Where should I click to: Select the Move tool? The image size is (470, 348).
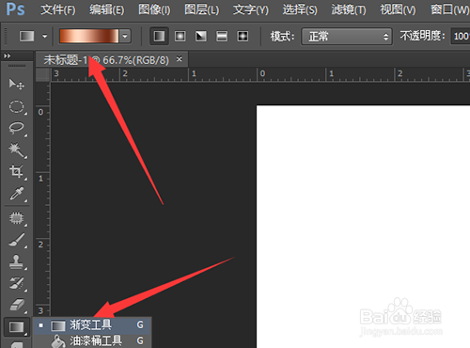(16, 84)
